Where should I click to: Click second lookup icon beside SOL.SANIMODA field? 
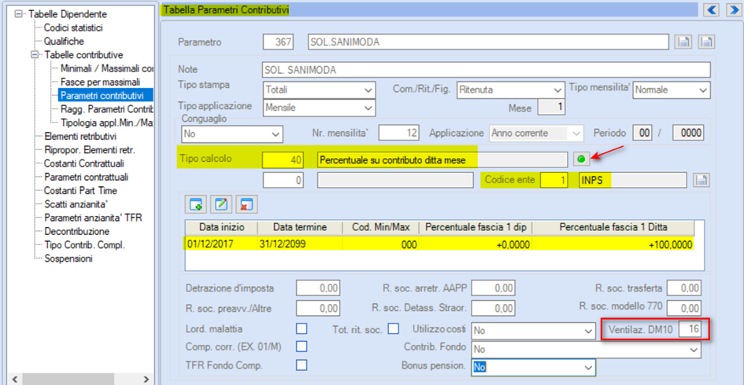(x=706, y=42)
